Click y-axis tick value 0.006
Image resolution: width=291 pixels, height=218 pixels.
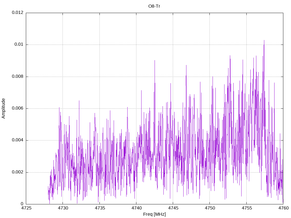pos(18,108)
